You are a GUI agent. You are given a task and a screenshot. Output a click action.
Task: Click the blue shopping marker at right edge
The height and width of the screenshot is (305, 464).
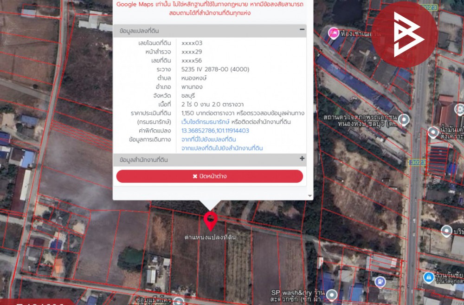click(x=429, y=278)
